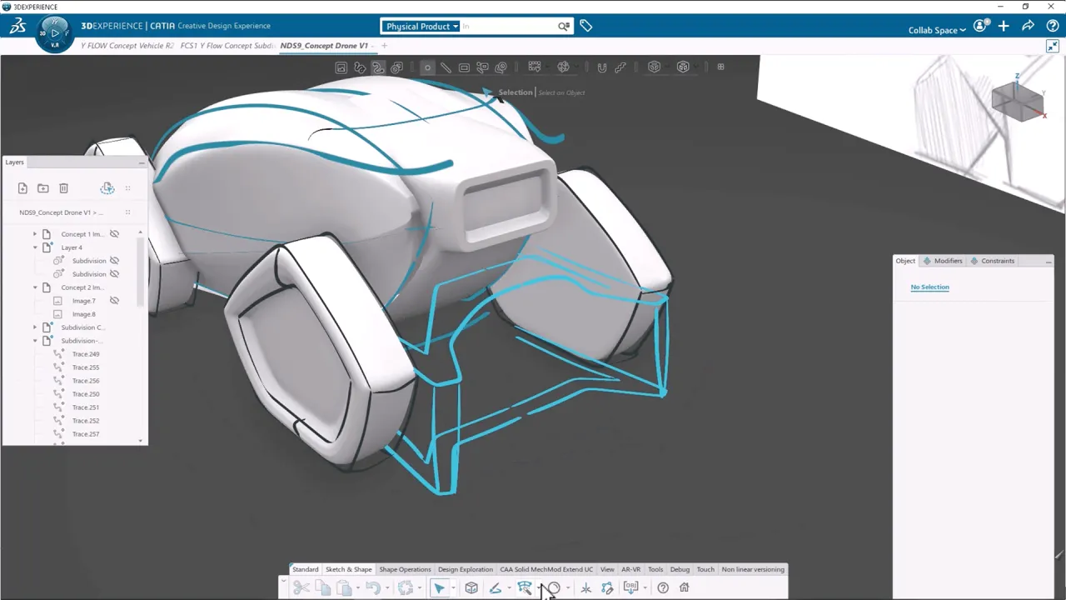Click the No Selection link
The image size is (1066, 600).
pos(929,287)
